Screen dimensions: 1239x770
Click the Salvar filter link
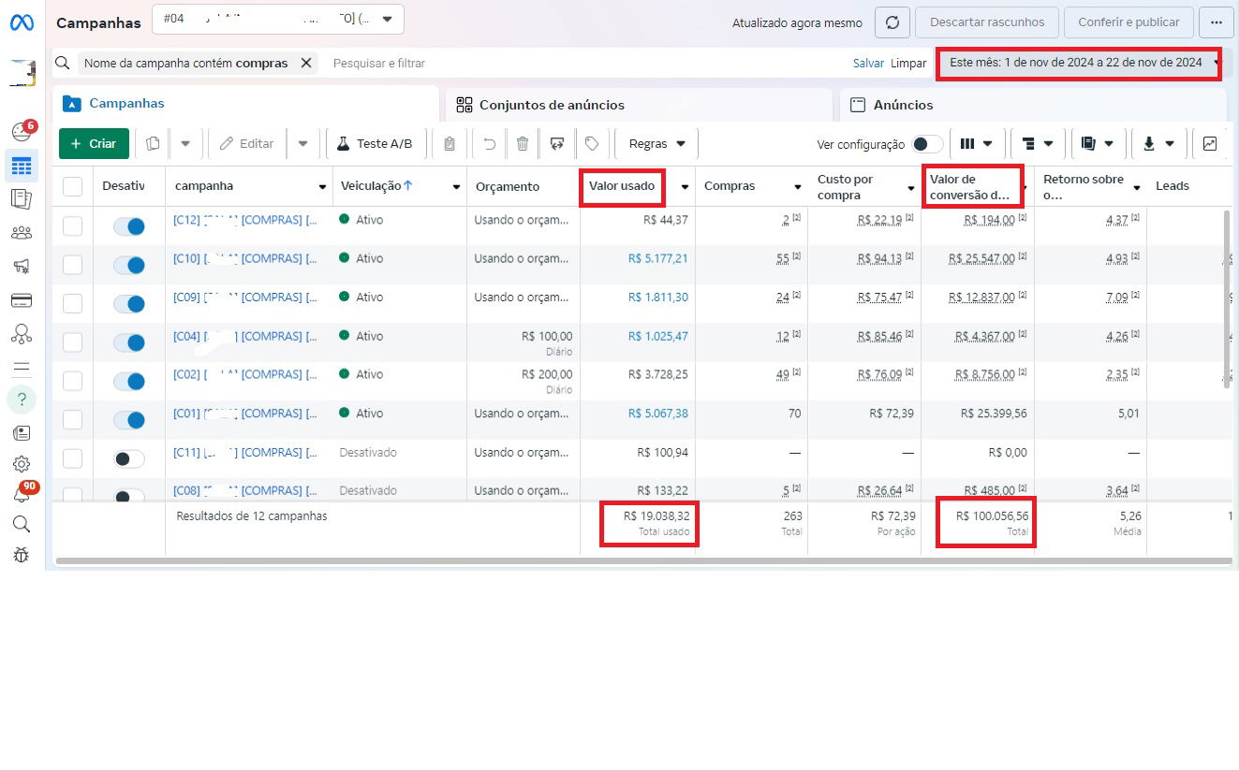(x=868, y=63)
